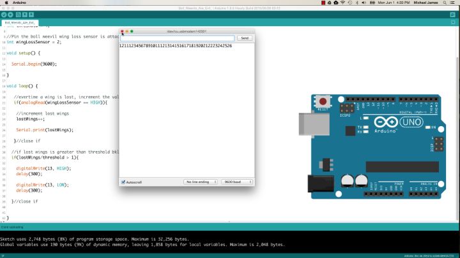Image resolution: width=460 pixels, height=258 pixels.
Task: Click the Send button in serial monitor
Action: coord(245,38)
